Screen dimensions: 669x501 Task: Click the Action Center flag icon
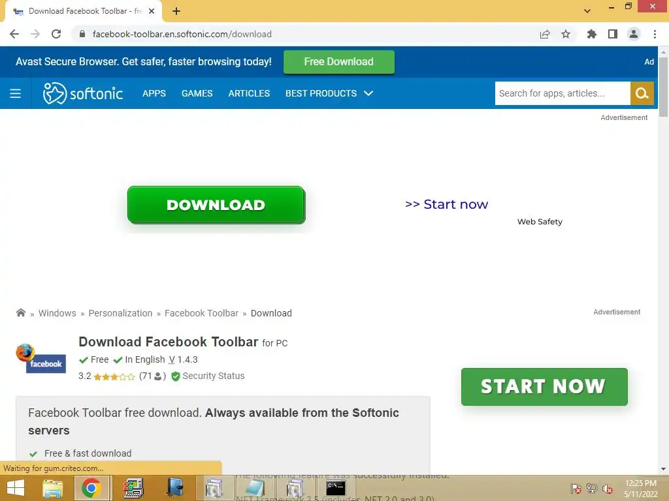coord(576,489)
